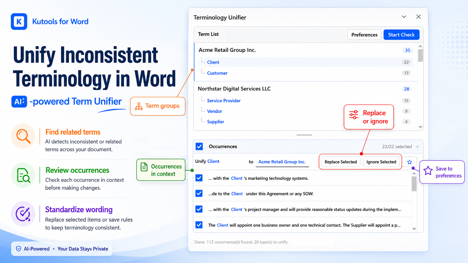This screenshot has height=263, width=468.
Task: Click the green Review occurrences document icon
Action: 23,175
